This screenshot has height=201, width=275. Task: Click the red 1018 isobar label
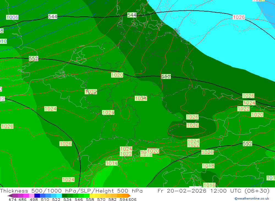pyautogui.click(x=208, y=166)
